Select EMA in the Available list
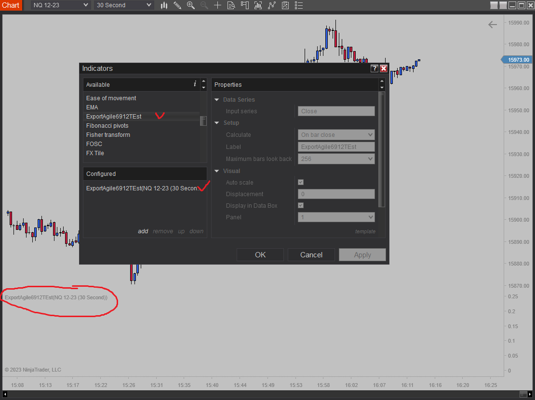This screenshot has width=535, height=400. (92, 107)
